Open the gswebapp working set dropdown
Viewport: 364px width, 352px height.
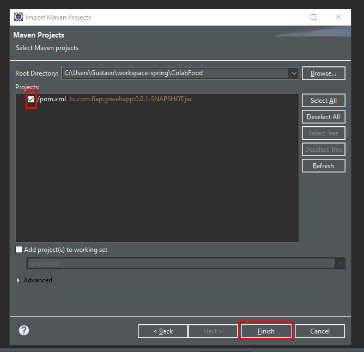point(341,263)
